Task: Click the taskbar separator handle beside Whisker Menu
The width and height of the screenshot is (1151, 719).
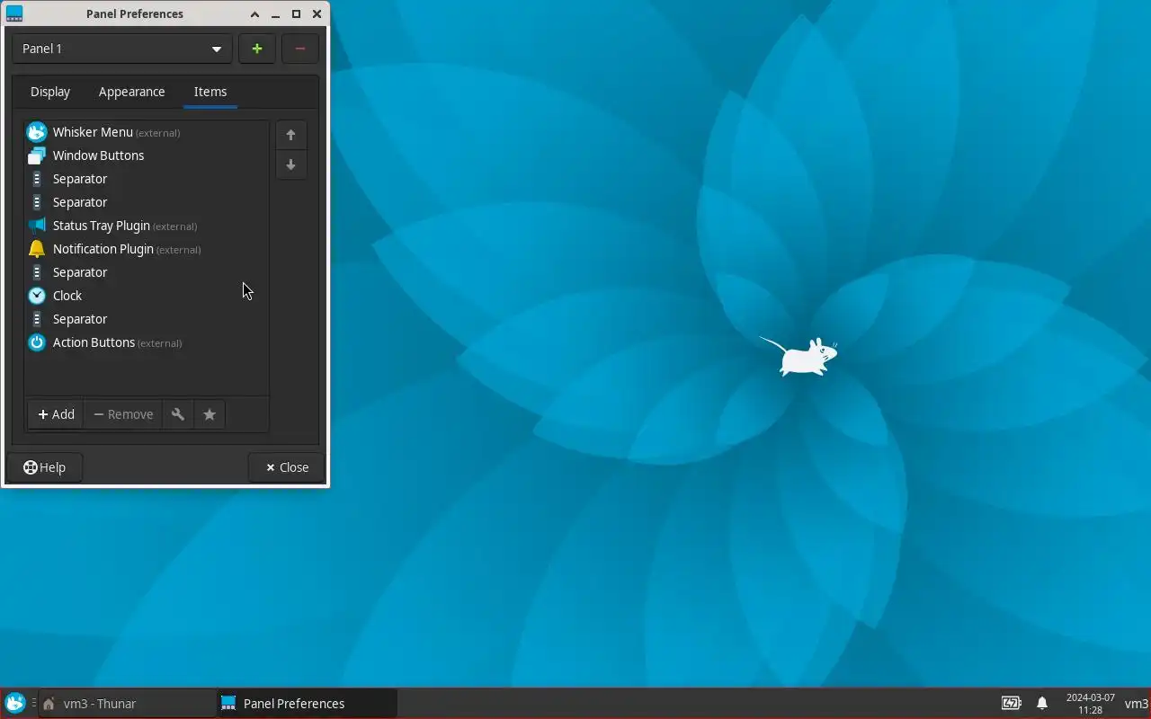Action: pyautogui.click(x=33, y=704)
